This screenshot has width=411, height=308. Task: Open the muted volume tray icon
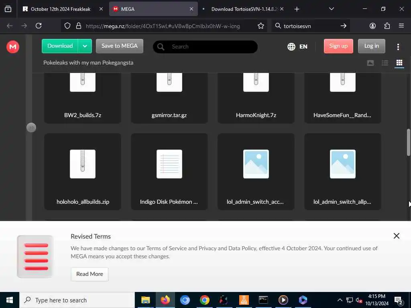359,300
